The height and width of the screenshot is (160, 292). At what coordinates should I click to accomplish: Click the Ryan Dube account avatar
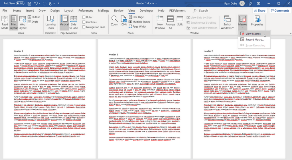[x=242, y=3]
